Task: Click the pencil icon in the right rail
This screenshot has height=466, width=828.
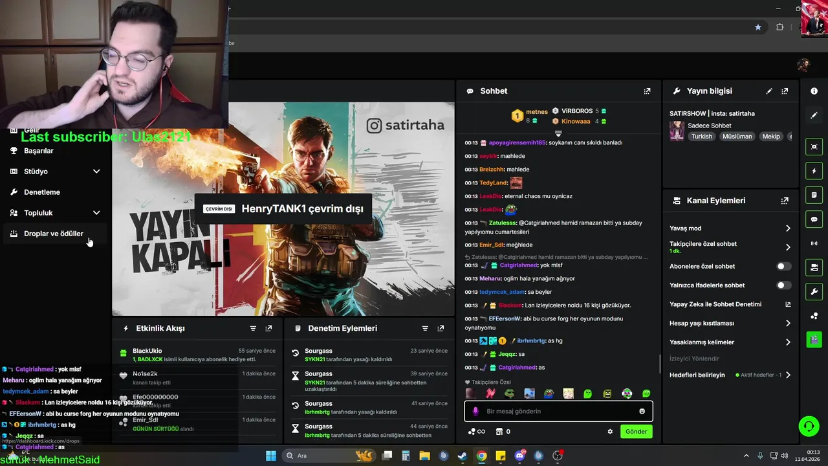Action: click(814, 115)
